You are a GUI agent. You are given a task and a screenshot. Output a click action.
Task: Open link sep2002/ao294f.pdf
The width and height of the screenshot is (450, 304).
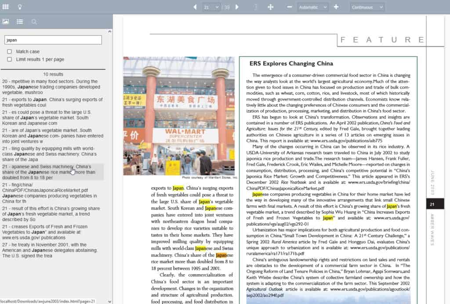[265, 295]
